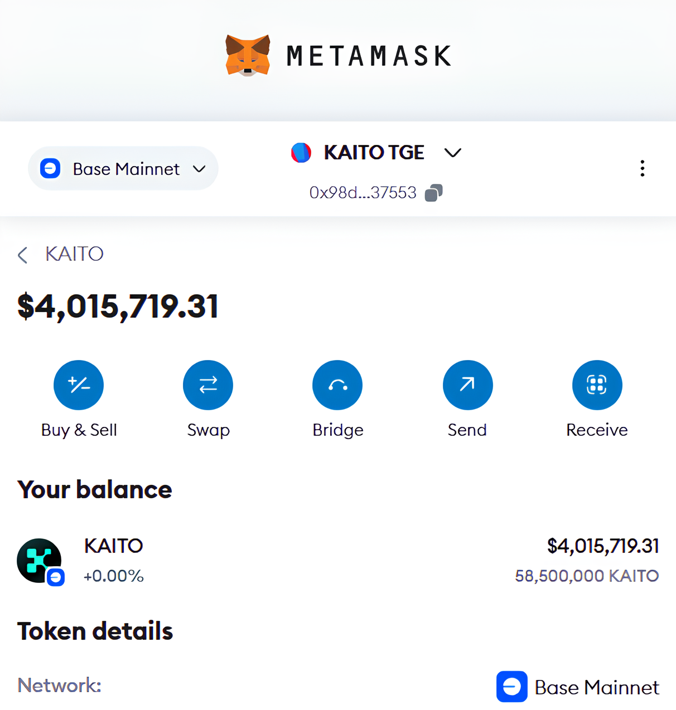Open the Swap arrows icon

[x=208, y=385]
